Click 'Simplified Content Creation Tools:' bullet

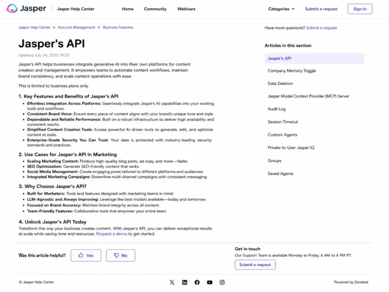[60, 130]
